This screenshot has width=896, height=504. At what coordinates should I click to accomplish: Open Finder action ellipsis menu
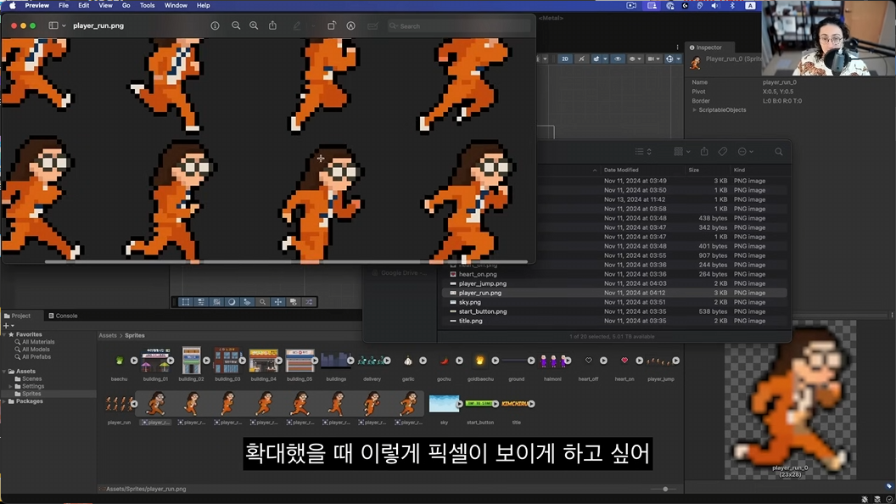[x=745, y=151]
